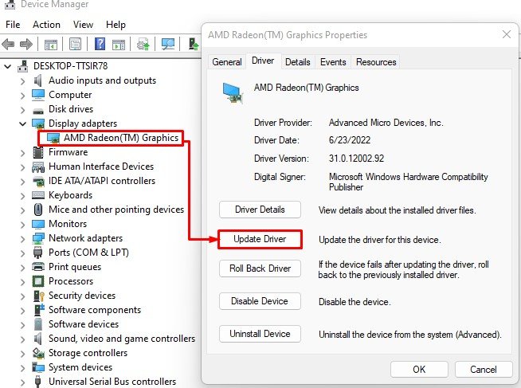521x388 pixels.
Task: Click the IDE ATA/ATAPI controllers icon
Action: [38, 181]
